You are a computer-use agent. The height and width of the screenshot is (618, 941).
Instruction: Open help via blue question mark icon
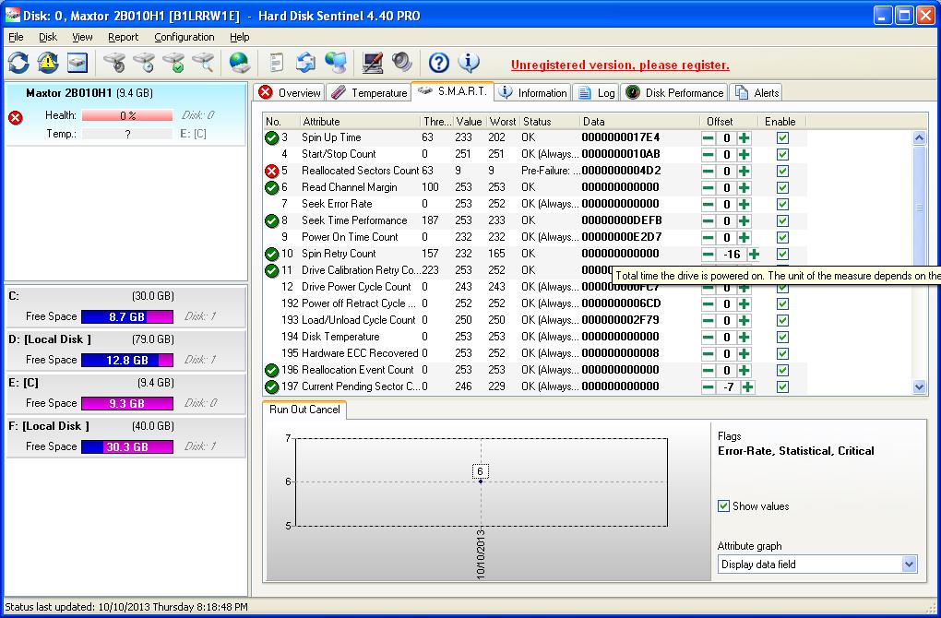[x=439, y=63]
